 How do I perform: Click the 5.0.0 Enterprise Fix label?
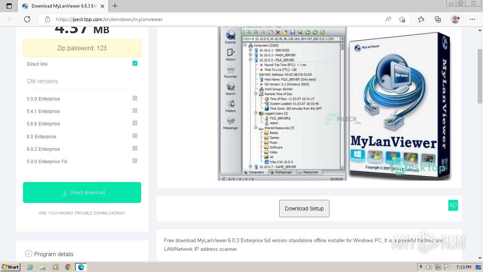(47, 162)
